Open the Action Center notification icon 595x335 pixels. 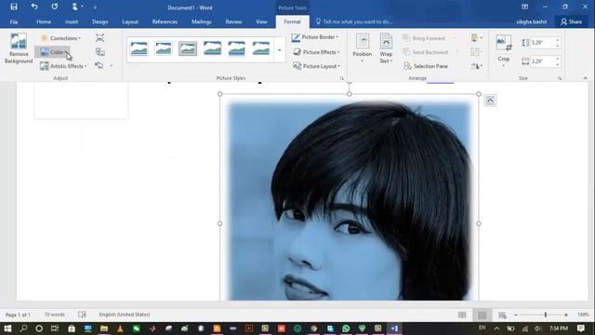coord(580,328)
